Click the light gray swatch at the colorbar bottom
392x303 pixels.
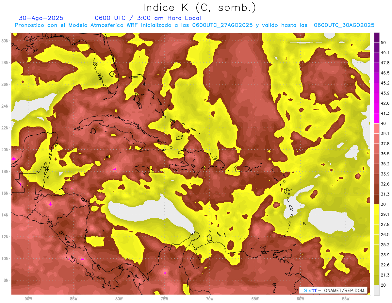[377, 290]
